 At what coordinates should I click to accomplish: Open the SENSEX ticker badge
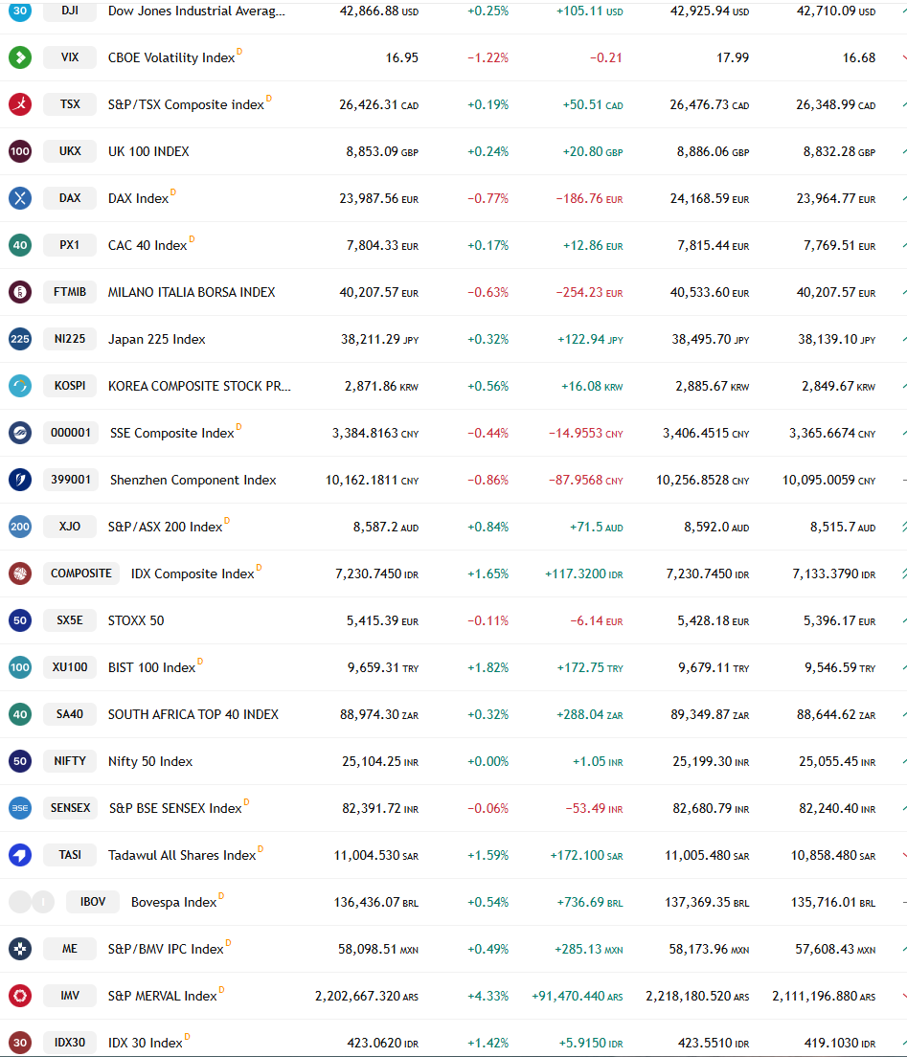[x=70, y=807]
